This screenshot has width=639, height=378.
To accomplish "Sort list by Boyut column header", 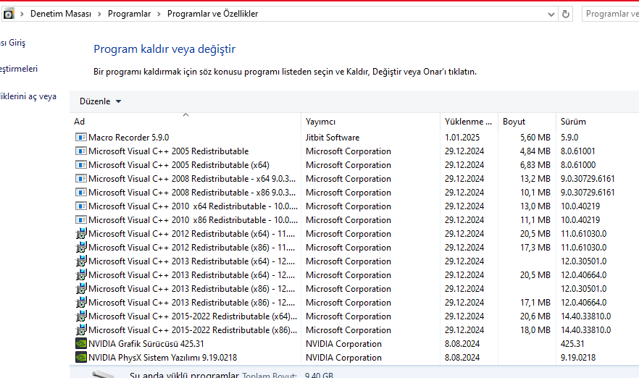I will point(527,122).
